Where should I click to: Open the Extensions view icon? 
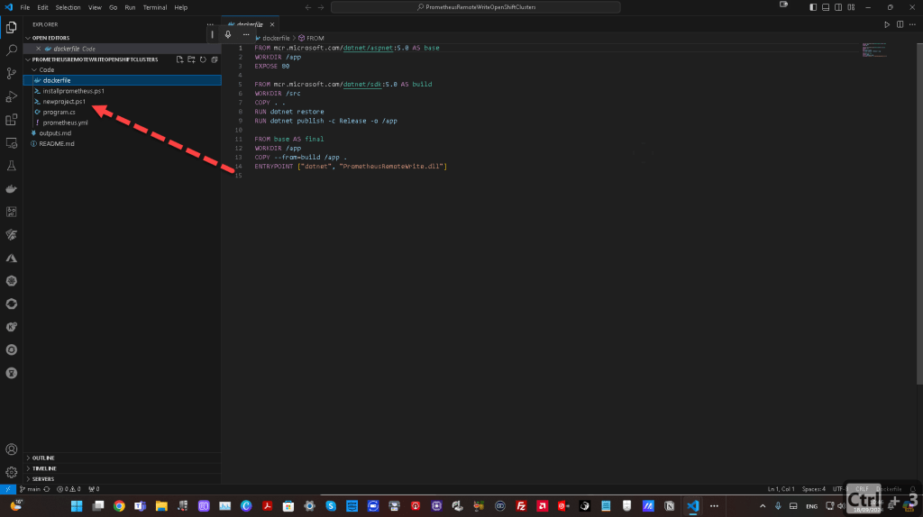pos(11,120)
